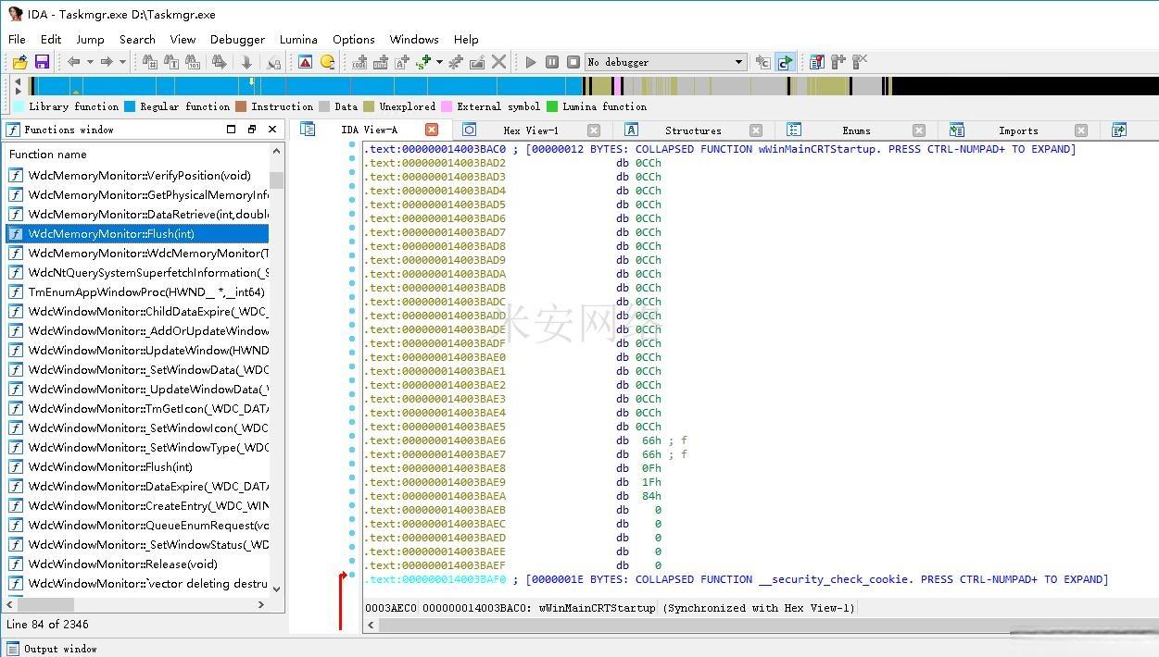Open the string type dropdown arrow
1159x657 pixels.
pos(439,62)
